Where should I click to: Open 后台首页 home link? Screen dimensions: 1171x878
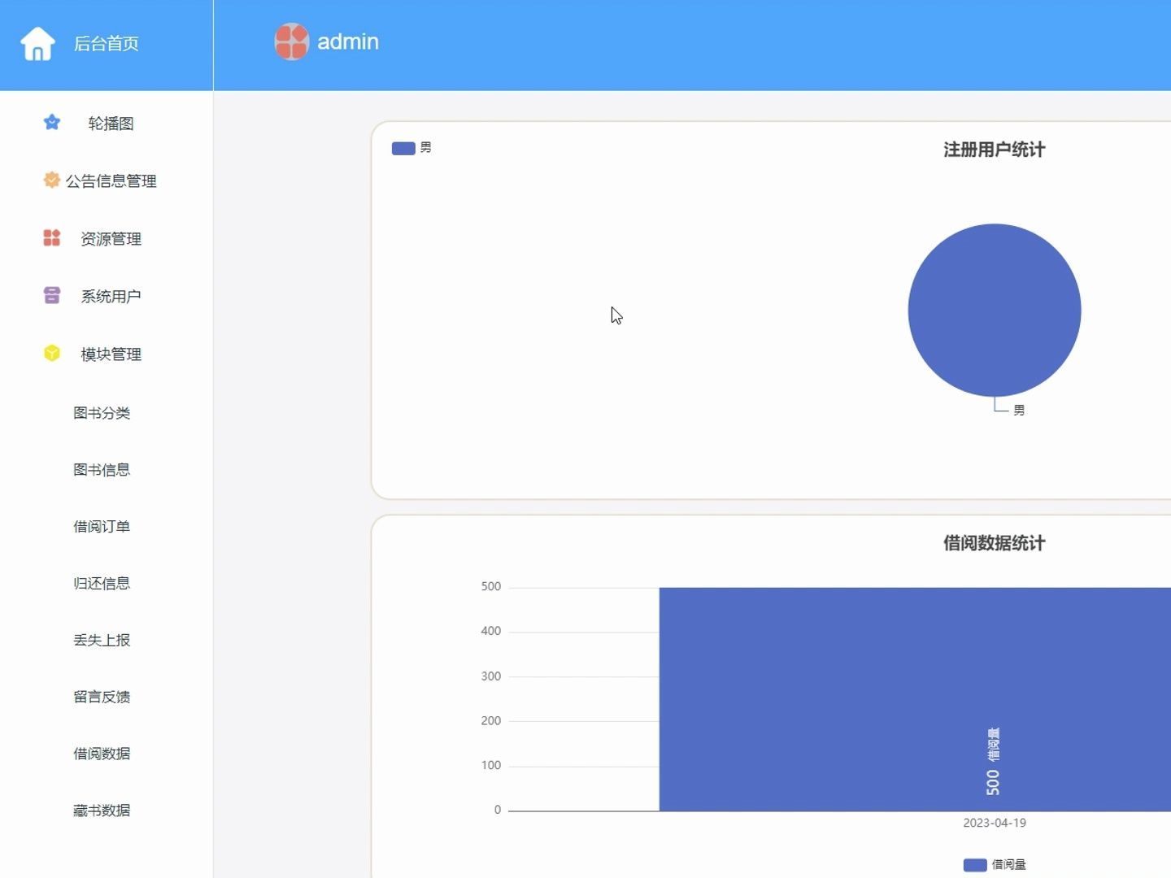(x=106, y=44)
